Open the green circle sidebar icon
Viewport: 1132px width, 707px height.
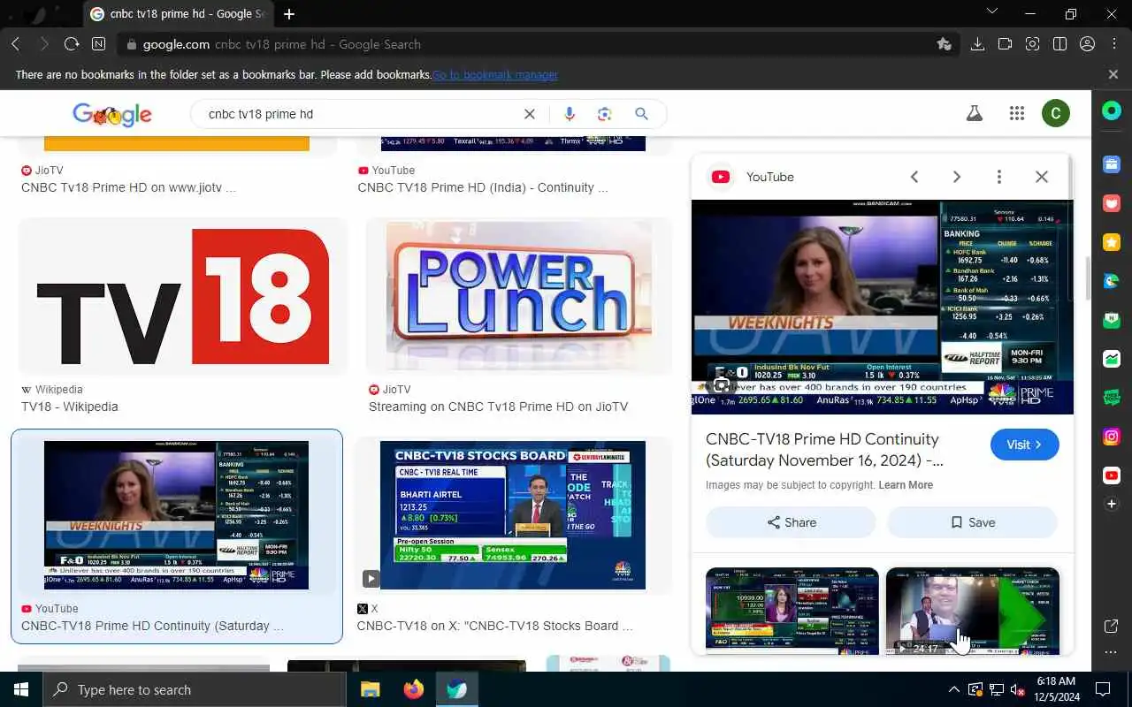1112,111
